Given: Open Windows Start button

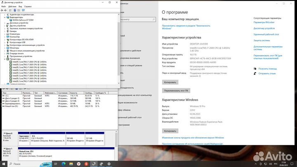Looking at the screenshot, I should (4, 164).
